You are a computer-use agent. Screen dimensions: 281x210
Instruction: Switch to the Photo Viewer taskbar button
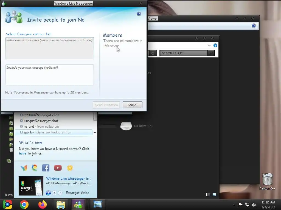98,205
